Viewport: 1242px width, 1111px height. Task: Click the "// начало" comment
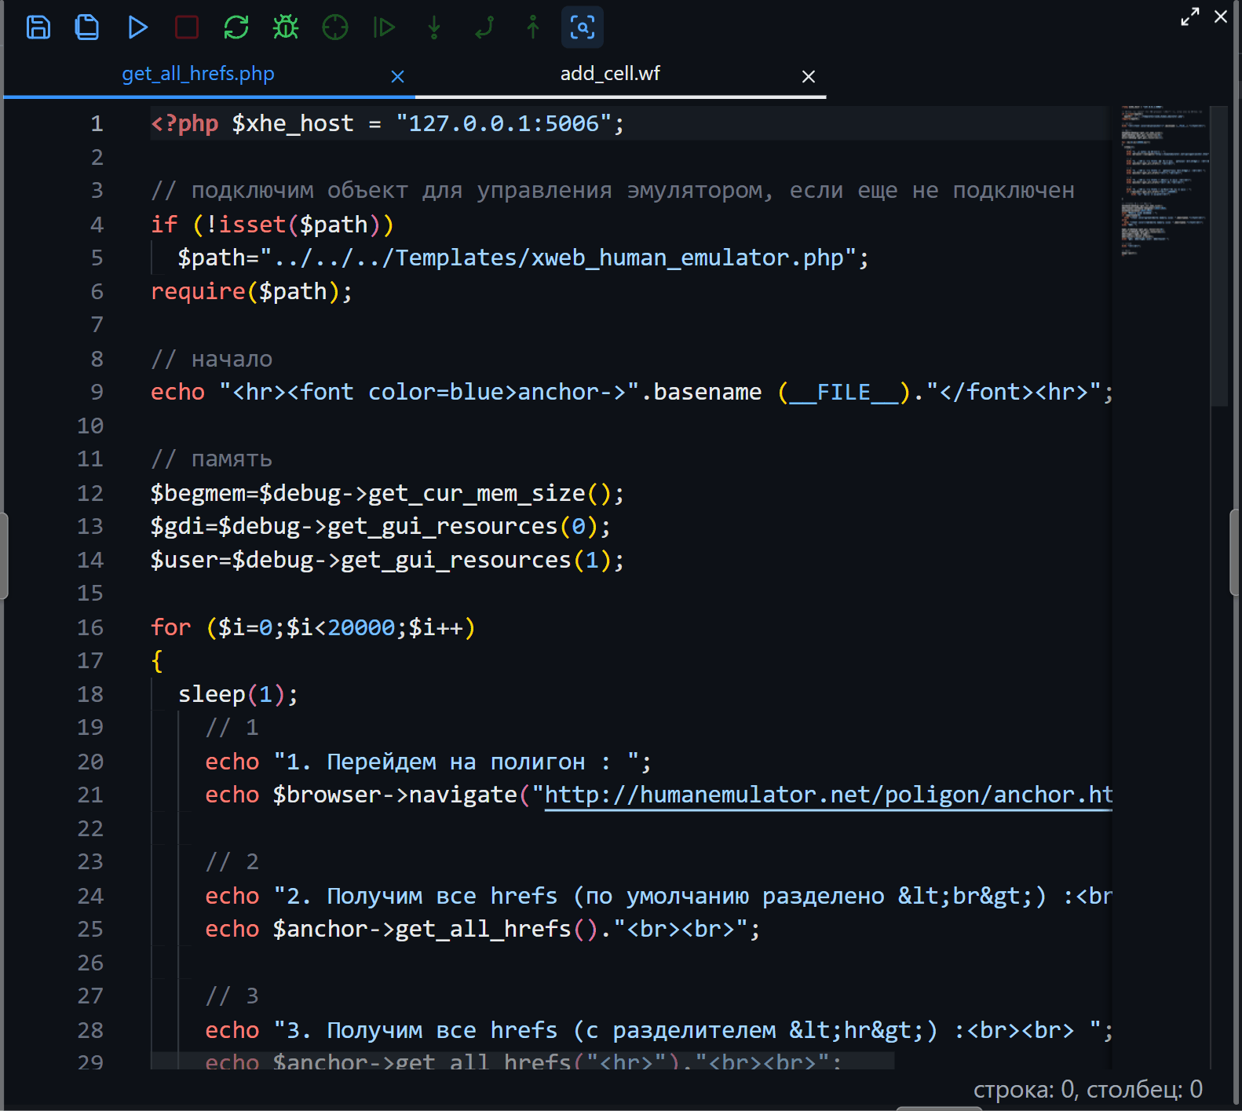pos(212,359)
